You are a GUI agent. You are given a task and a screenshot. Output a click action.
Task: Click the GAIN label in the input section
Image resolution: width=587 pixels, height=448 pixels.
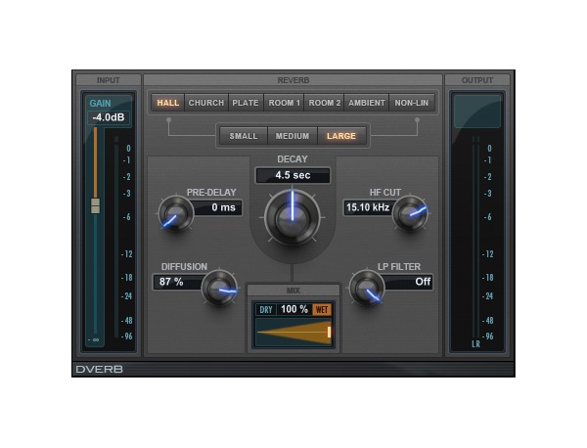[100, 104]
